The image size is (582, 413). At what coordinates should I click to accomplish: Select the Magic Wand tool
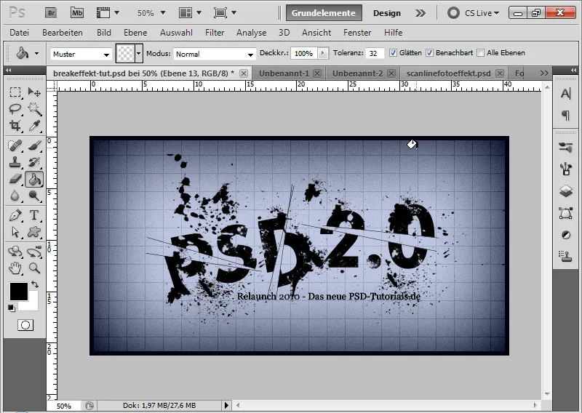click(34, 109)
